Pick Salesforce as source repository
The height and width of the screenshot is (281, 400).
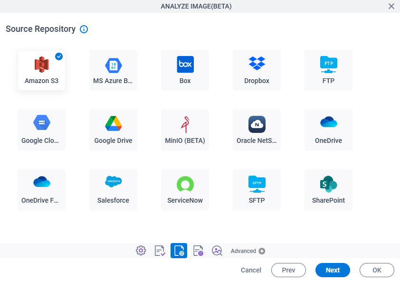click(x=113, y=190)
